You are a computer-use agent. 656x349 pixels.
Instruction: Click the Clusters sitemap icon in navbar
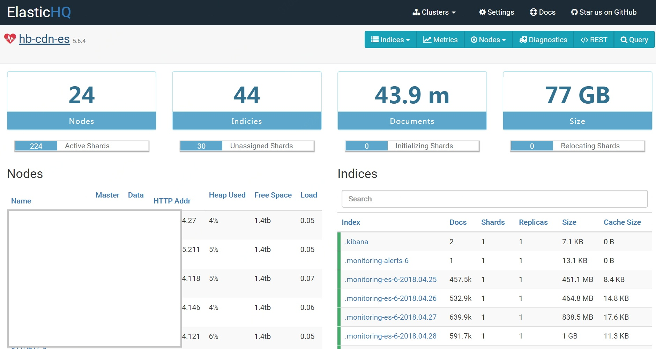416,12
